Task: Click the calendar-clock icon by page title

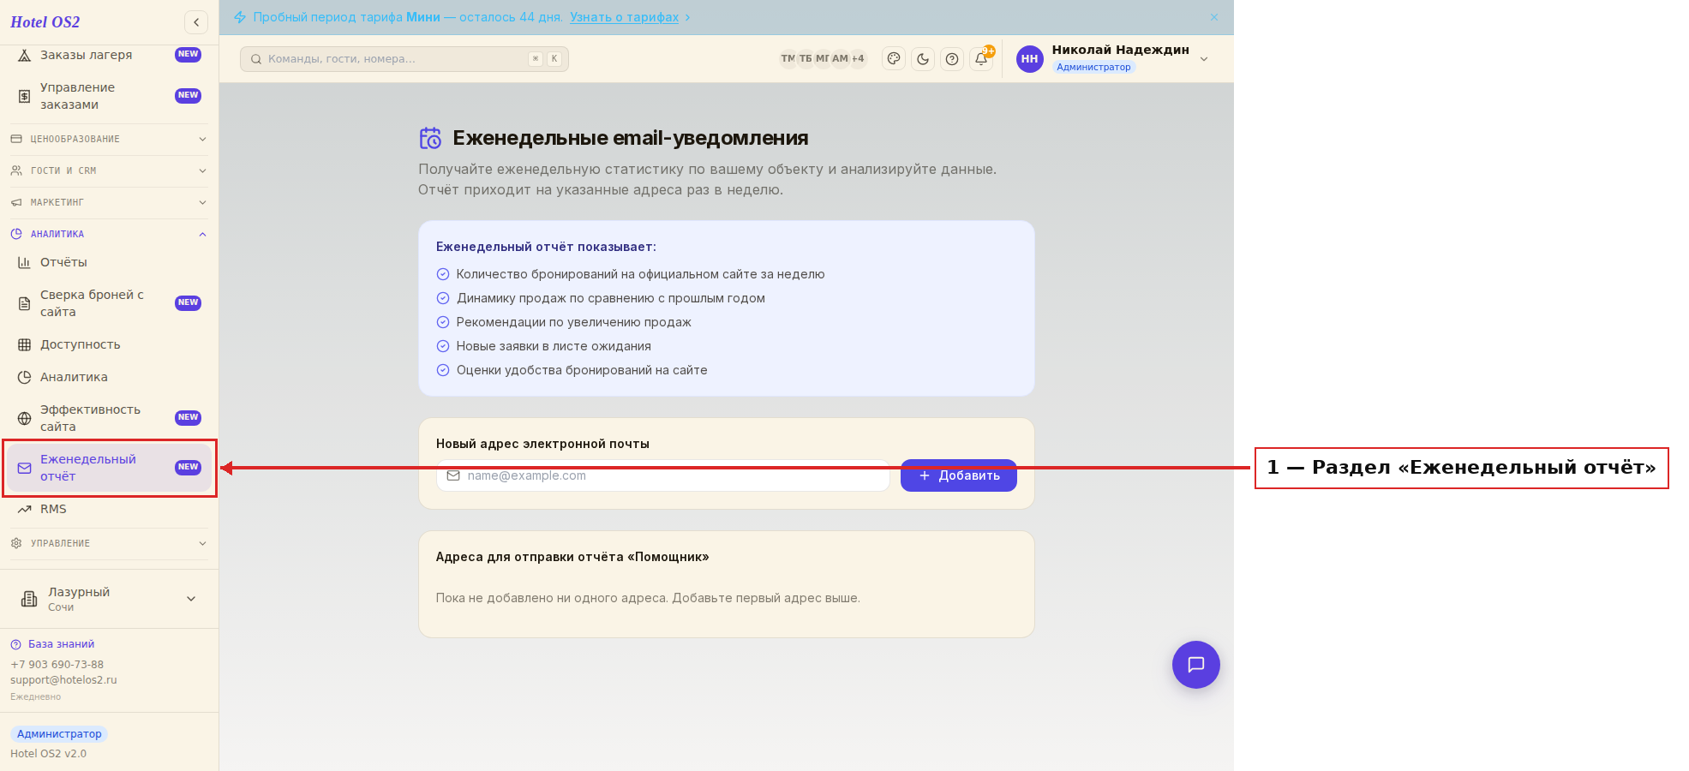Action: [x=430, y=138]
